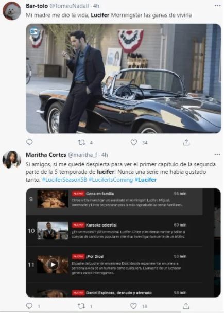Like Bar-tolo's tweet with 34 likes
The height and width of the screenshot is (313, 224).
134,142
